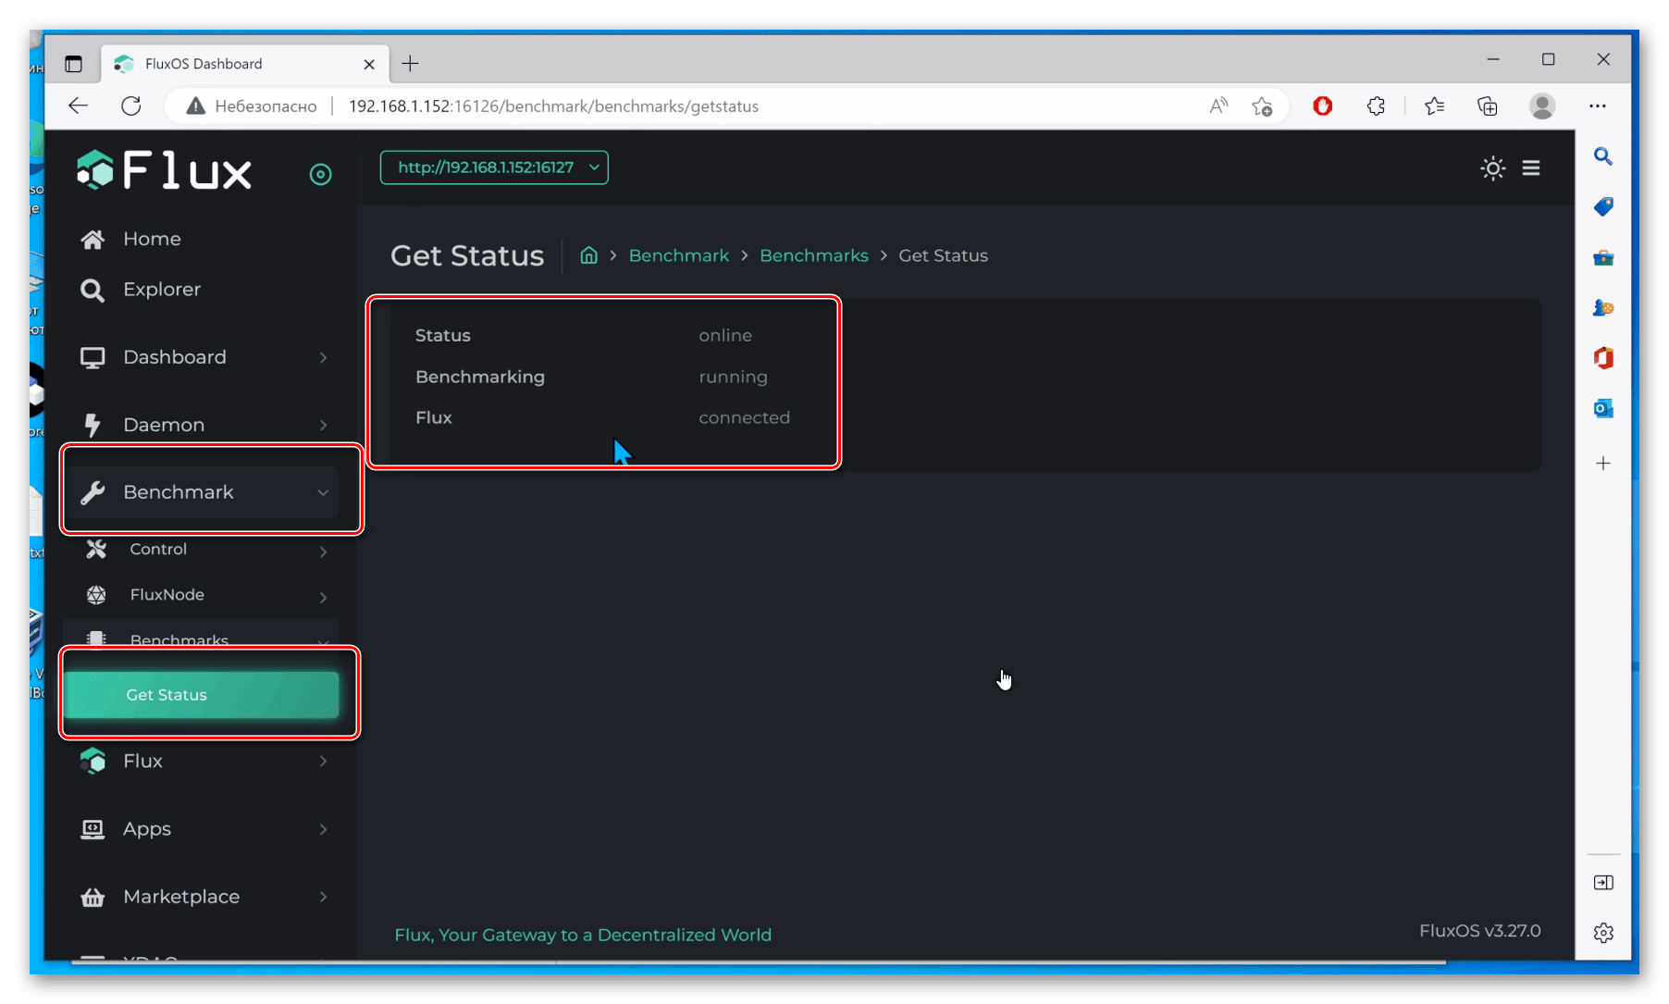
Task: Click the not-secure warning icon
Action: pyautogui.click(x=195, y=106)
